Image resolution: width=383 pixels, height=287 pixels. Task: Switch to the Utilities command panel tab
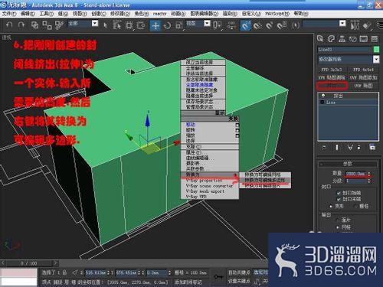[375, 39]
